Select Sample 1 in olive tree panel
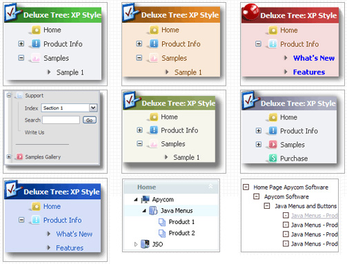This screenshot has height=264, width=347. (x=186, y=157)
